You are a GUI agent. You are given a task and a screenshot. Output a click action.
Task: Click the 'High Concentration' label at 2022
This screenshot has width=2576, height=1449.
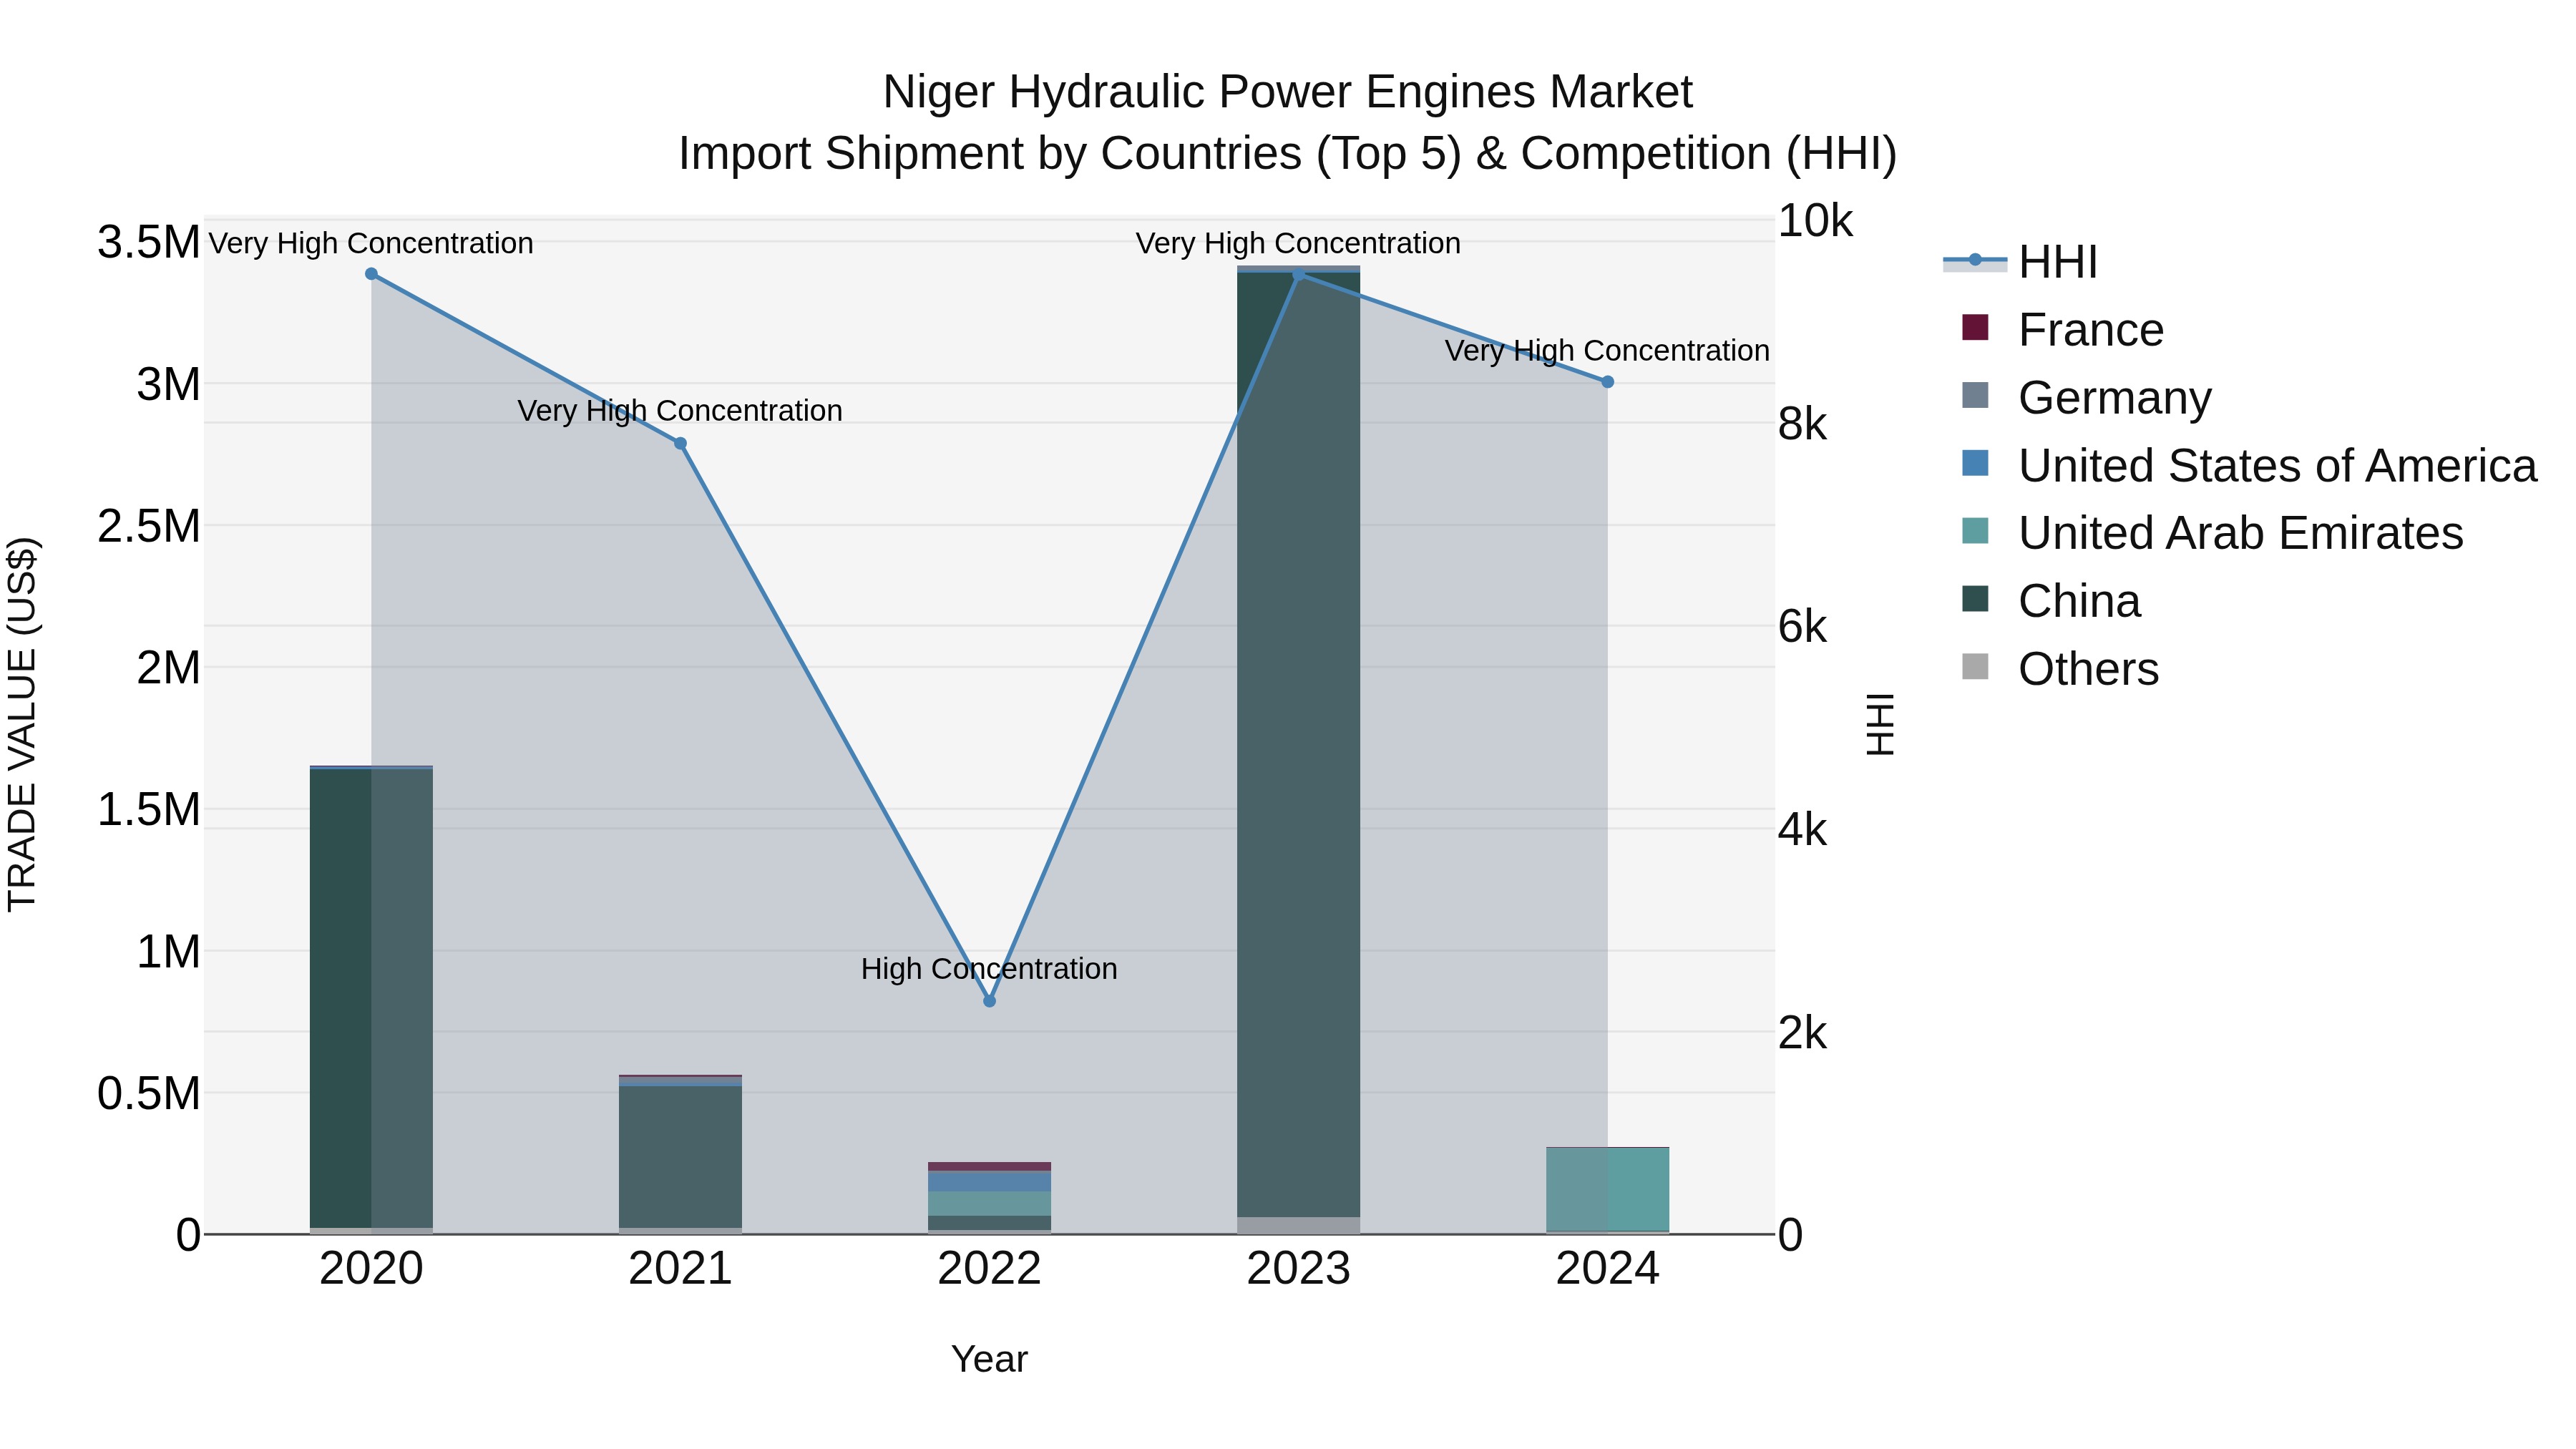[x=989, y=969]
